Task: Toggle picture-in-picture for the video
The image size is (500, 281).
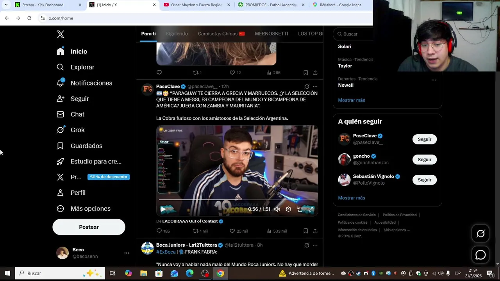Action: tap(300, 209)
